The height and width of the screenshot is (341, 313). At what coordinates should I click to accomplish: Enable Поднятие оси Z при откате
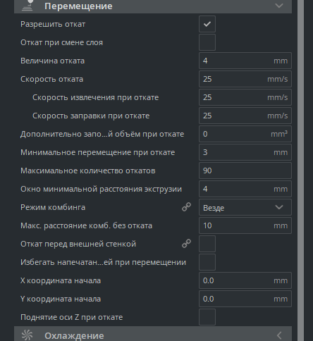pos(207,317)
